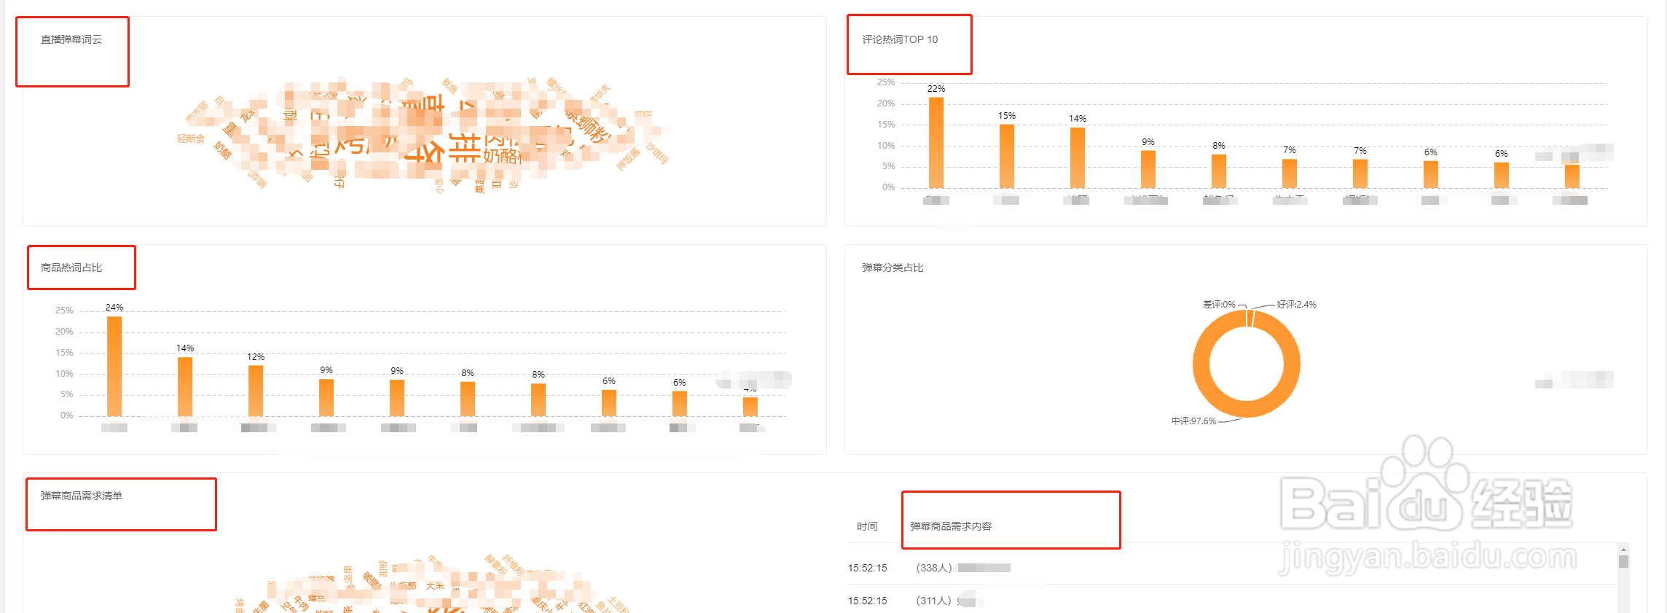Screen dimensions: 1667x613
Task: Click the demand list scrollbar thumb
Action: [x=1623, y=561]
